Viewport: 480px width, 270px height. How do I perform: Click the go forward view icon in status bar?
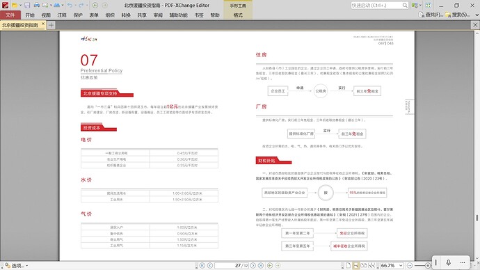(x=278, y=265)
